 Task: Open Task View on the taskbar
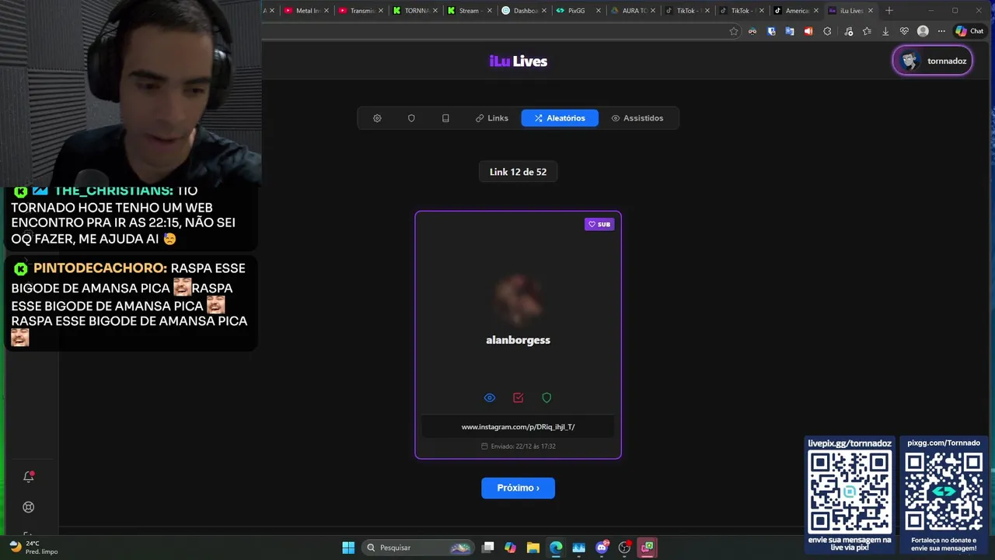(488, 548)
